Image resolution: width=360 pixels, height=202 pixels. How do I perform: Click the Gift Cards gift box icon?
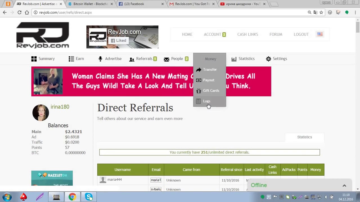[x=199, y=91]
